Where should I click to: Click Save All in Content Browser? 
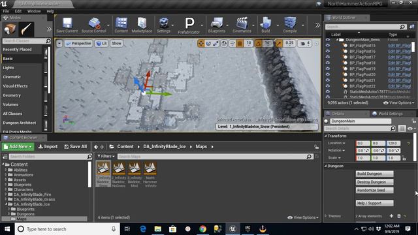click(76, 146)
